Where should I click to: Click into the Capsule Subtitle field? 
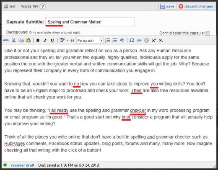90,22
